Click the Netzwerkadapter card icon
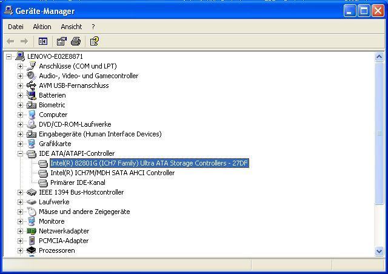388x274 pixels. 32,231
